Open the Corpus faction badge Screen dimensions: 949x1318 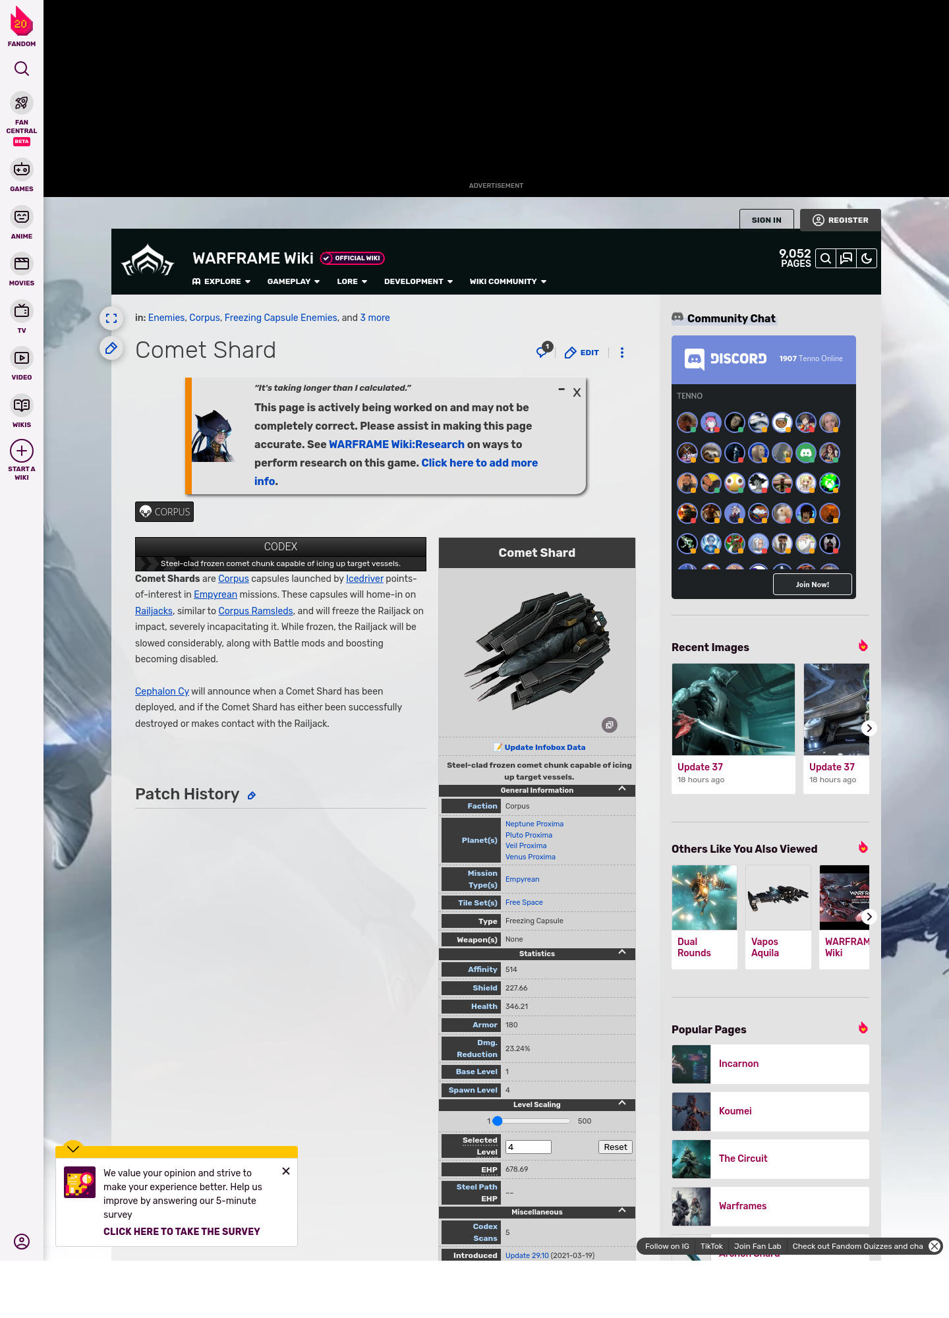pyautogui.click(x=164, y=512)
